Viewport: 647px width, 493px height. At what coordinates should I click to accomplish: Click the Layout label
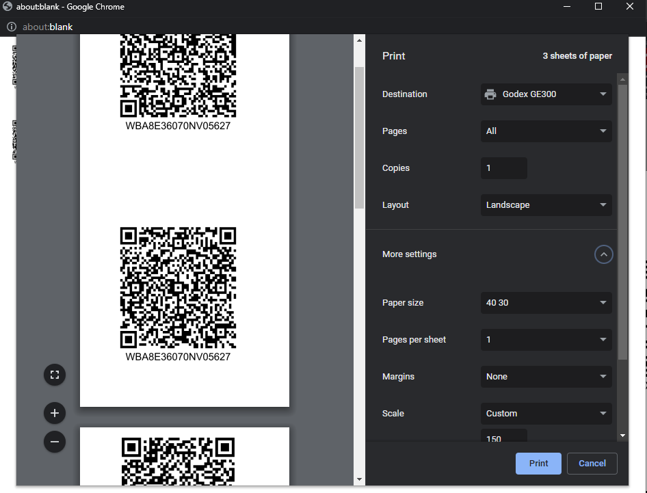coord(395,205)
